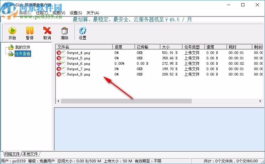Screen dimensions: 265x164
Task: Select the Output_7.png file name
Action: [x=78, y=69]
